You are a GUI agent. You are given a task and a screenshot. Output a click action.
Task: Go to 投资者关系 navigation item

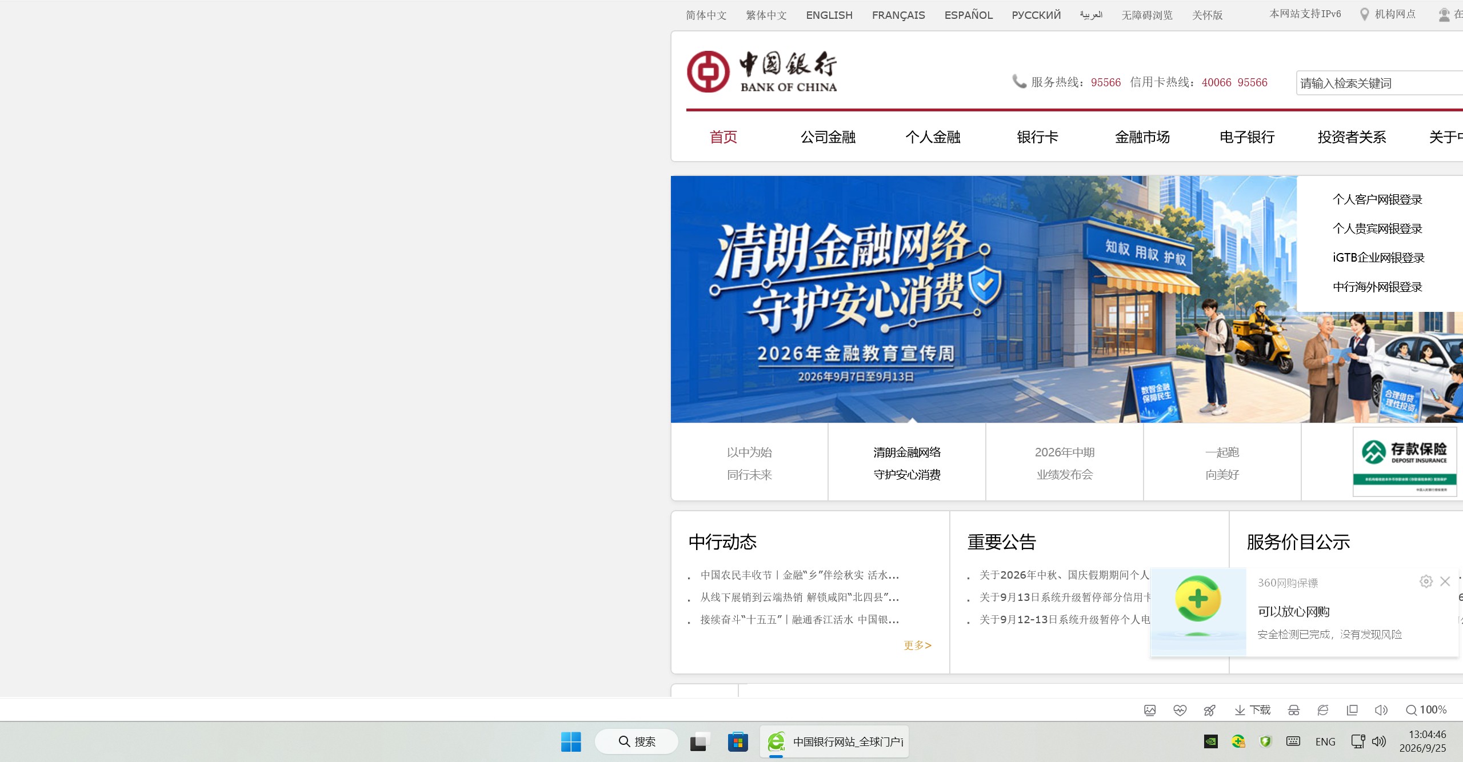[x=1352, y=137]
